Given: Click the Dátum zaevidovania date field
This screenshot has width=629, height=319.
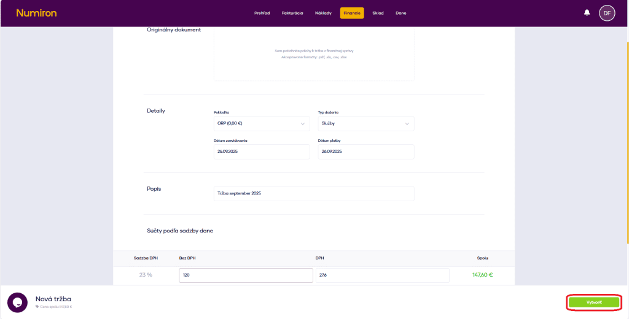Looking at the screenshot, I should coord(262,151).
